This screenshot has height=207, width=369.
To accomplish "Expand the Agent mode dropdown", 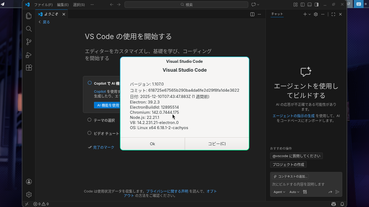I will tap(279, 192).
